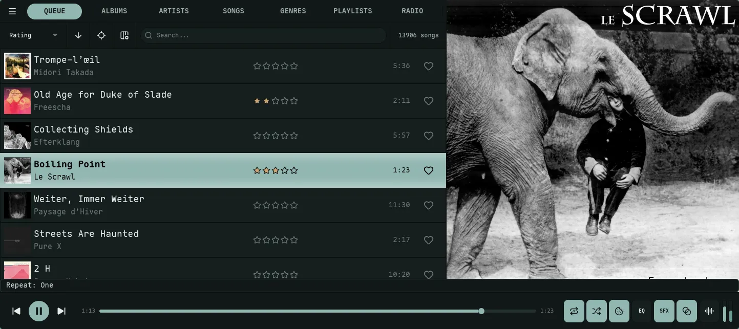Open Efterklang album cover thumbnail
The height and width of the screenshot is (329, 739).
pyautogui.click(x=17, y=136)
